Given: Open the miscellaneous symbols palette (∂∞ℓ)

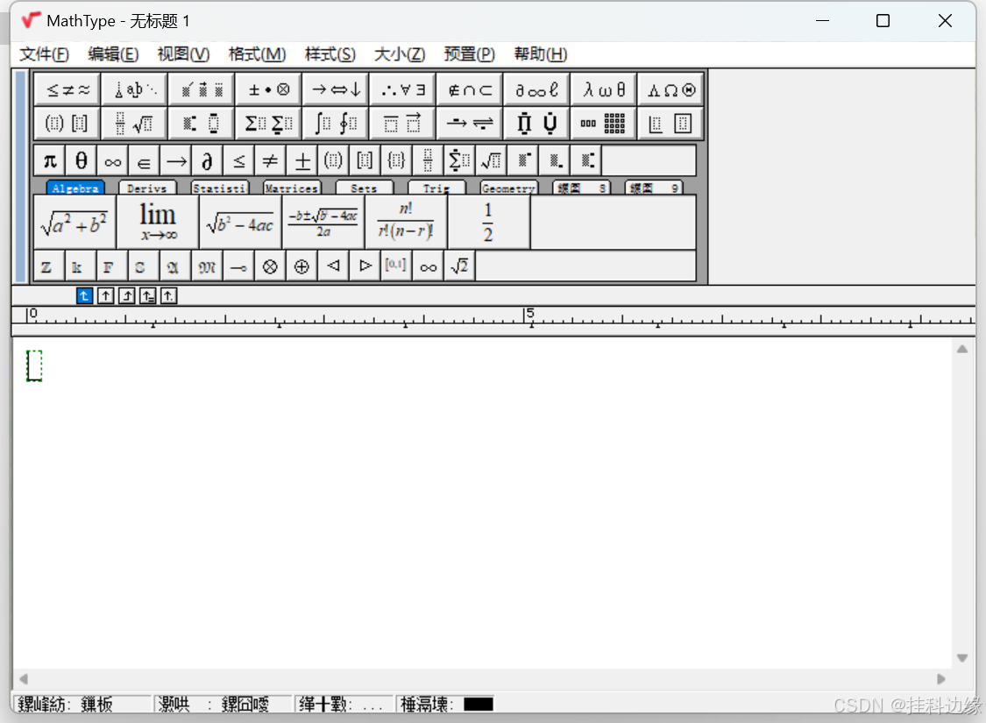Looking at the screenshot, I should pyautogui.click(x=536, y=90).
